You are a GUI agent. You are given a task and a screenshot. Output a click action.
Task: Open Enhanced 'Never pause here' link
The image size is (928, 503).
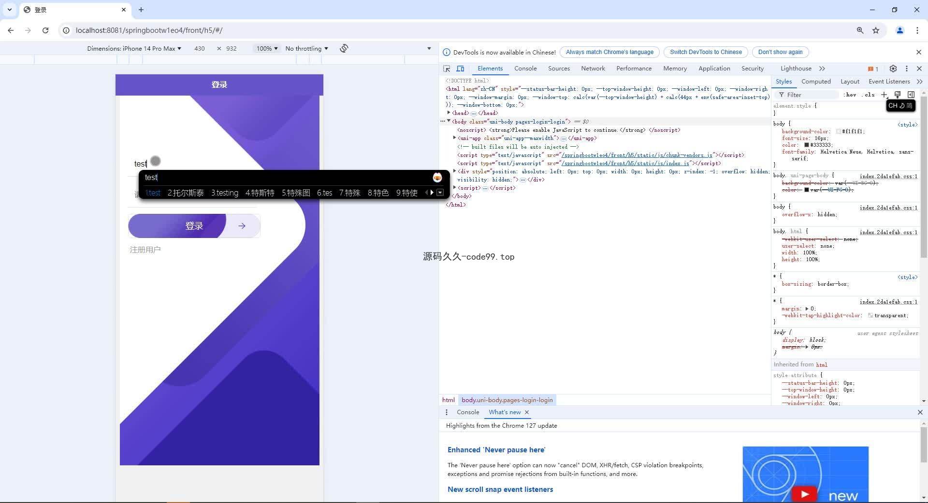(496, 450)
